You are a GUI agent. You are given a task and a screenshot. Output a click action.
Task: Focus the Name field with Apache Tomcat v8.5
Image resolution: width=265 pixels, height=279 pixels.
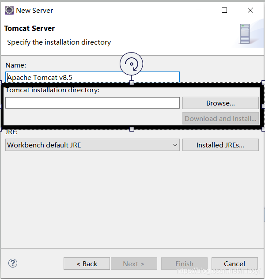pyautogui.click(x=92, y=77)
